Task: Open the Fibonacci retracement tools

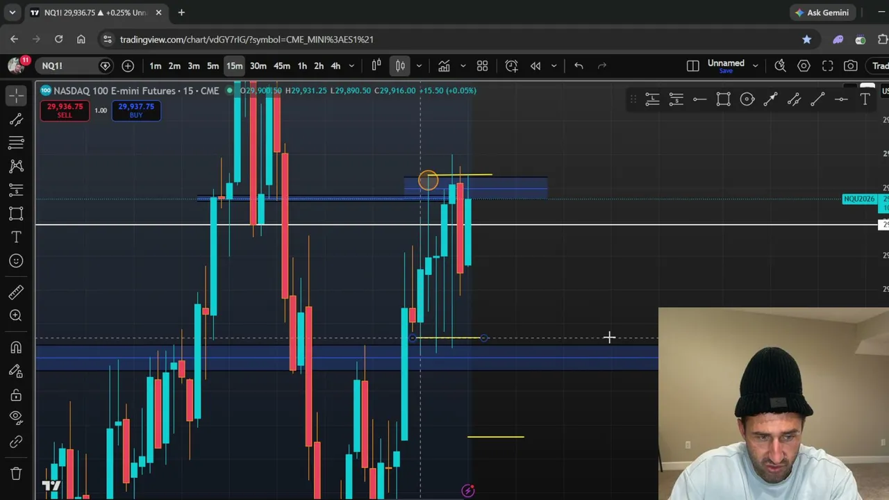Action: (16, 142)
